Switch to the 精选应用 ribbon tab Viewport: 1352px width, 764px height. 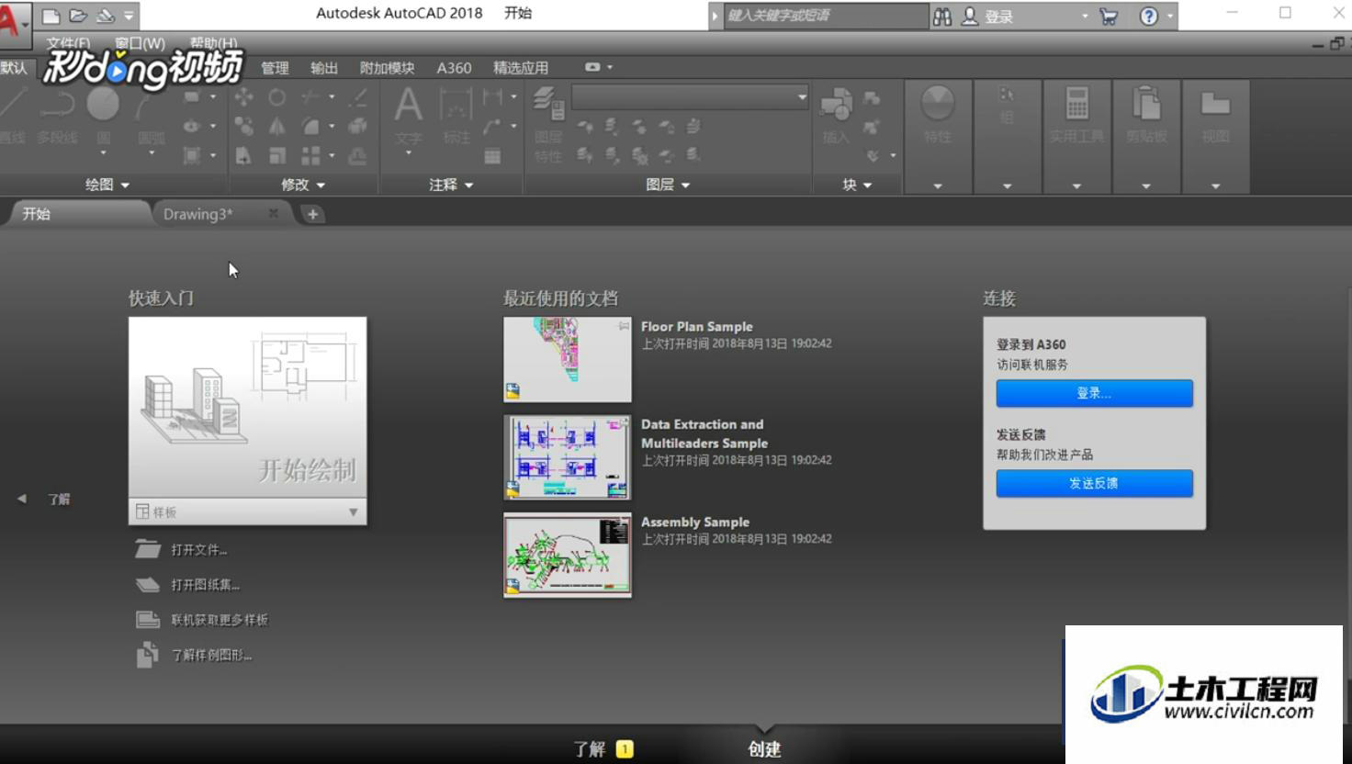tap(521, 68)
